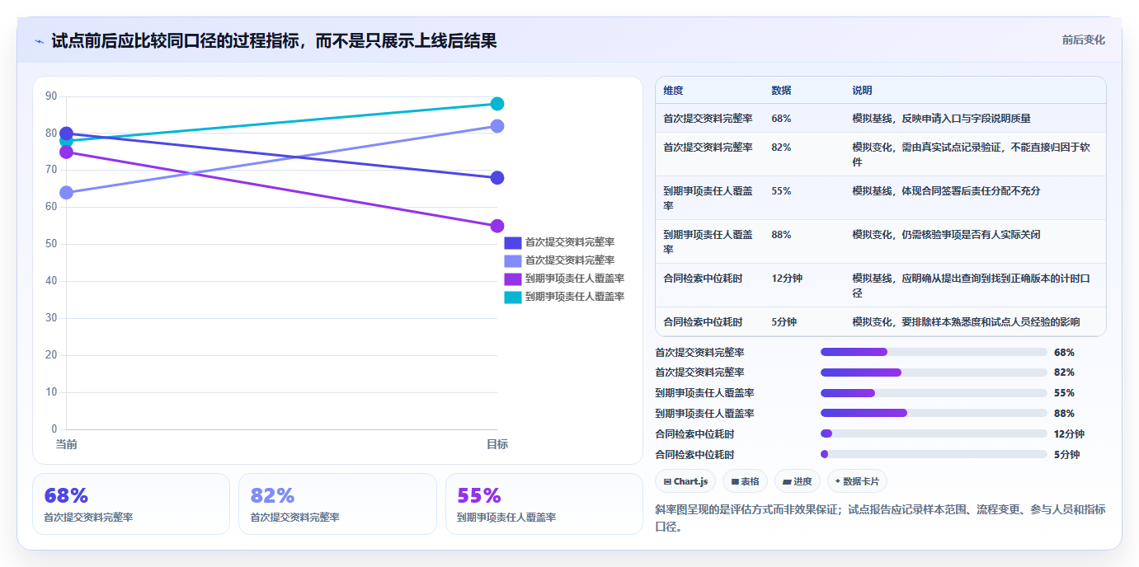Toggle the light periwinkle 首次提交资料完整率 legend entry
Image resolution: width=1139 pixels, height=567 pixels.
coord(559,260)
